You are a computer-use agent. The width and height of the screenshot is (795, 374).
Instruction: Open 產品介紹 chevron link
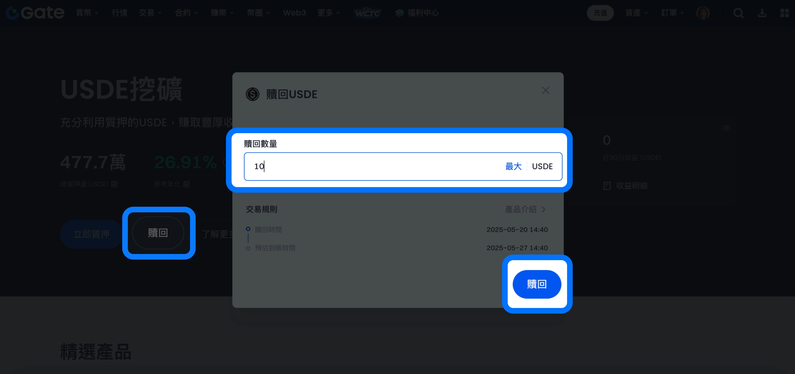pyautogui.click(x=525, y=210)
